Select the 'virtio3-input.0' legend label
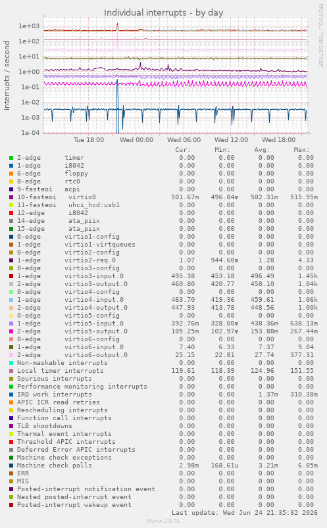This screenshot has height=528, width=327. coord(94,276)
